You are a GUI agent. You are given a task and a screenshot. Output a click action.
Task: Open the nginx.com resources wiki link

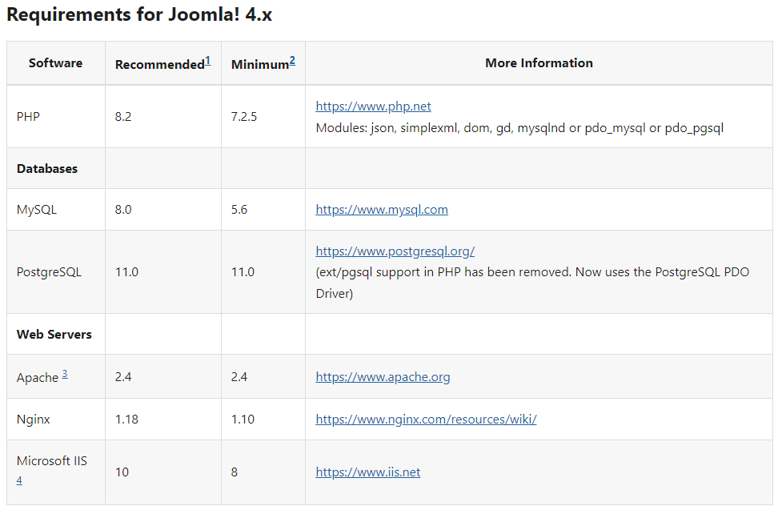click(426, 420)
